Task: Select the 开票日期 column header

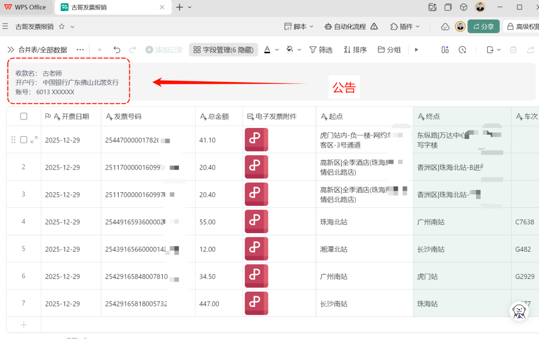Action: (x=71, y=116)
